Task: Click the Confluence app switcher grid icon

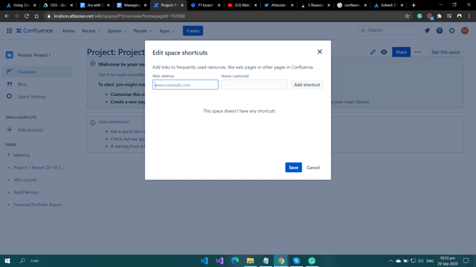Action: [9, 31]
